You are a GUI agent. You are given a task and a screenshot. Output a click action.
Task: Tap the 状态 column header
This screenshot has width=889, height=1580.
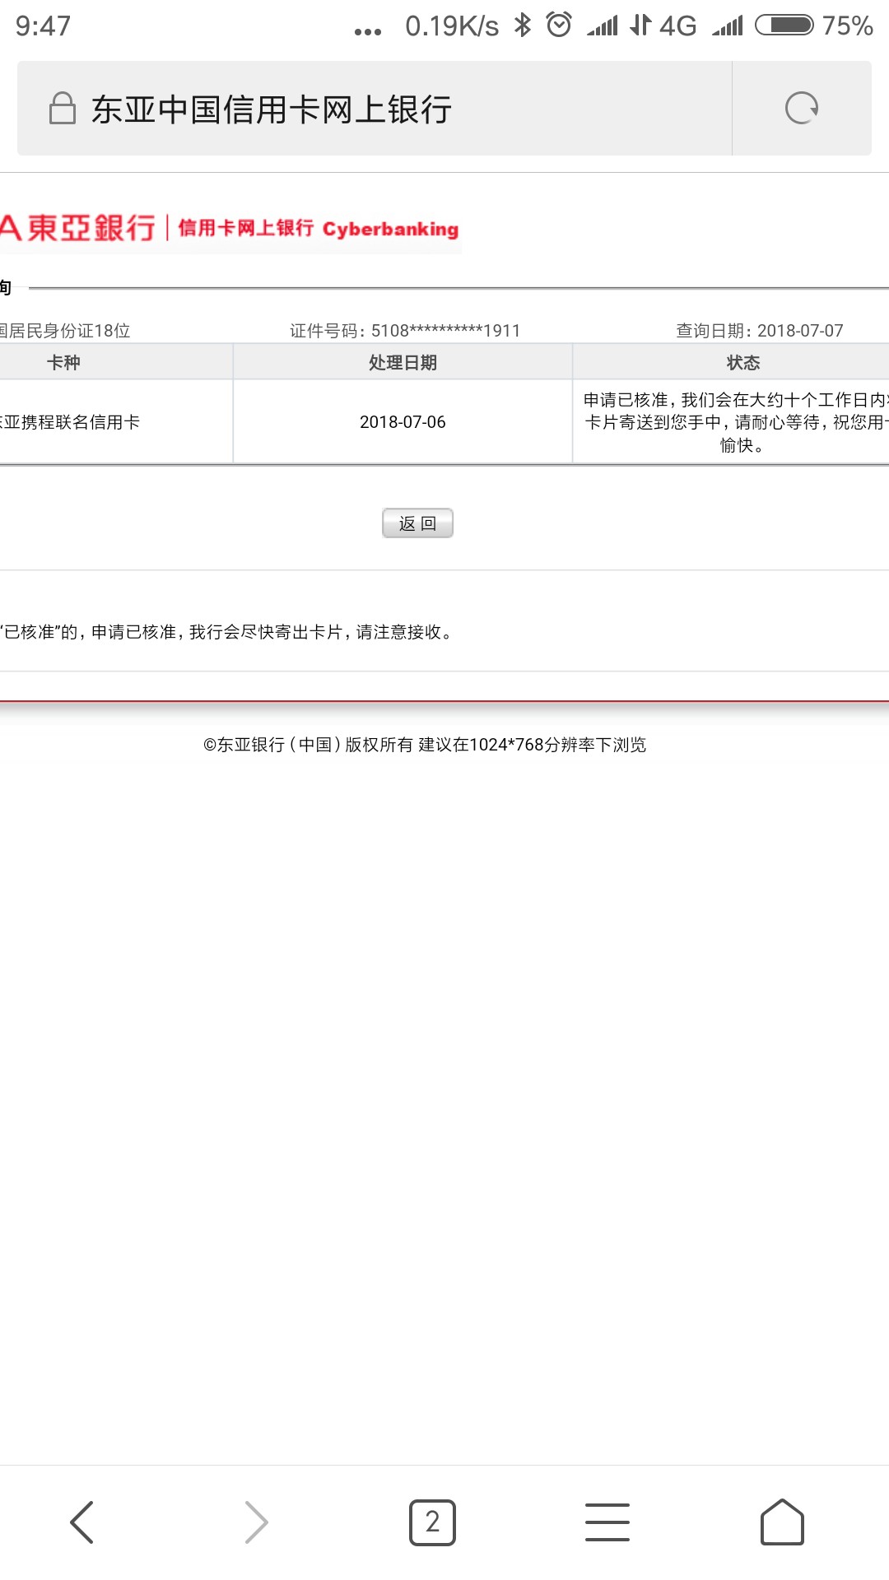pos(731,362)
